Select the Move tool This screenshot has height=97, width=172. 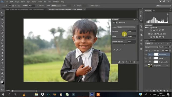point(2,13)
